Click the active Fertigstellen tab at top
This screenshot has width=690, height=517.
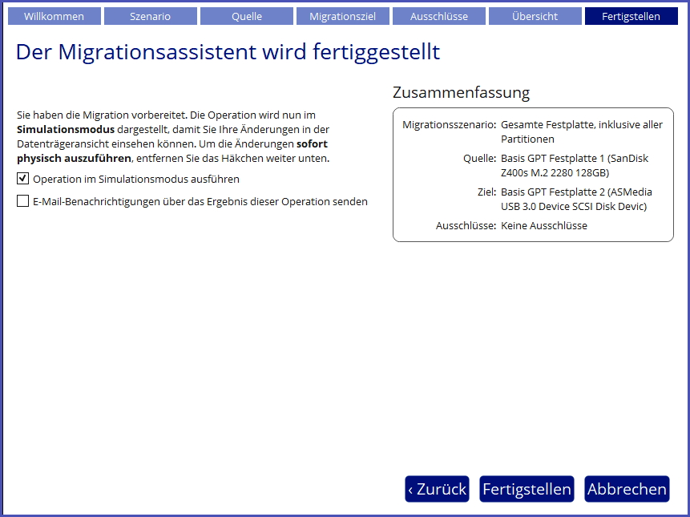[631, 16]
